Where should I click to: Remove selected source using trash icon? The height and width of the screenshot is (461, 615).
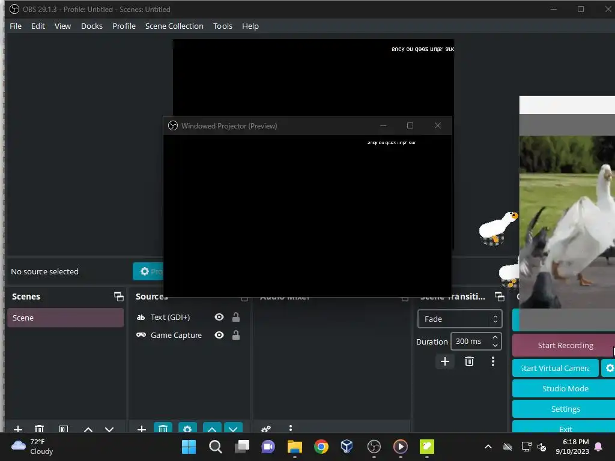pyautogui.click(x=163, y=428)
